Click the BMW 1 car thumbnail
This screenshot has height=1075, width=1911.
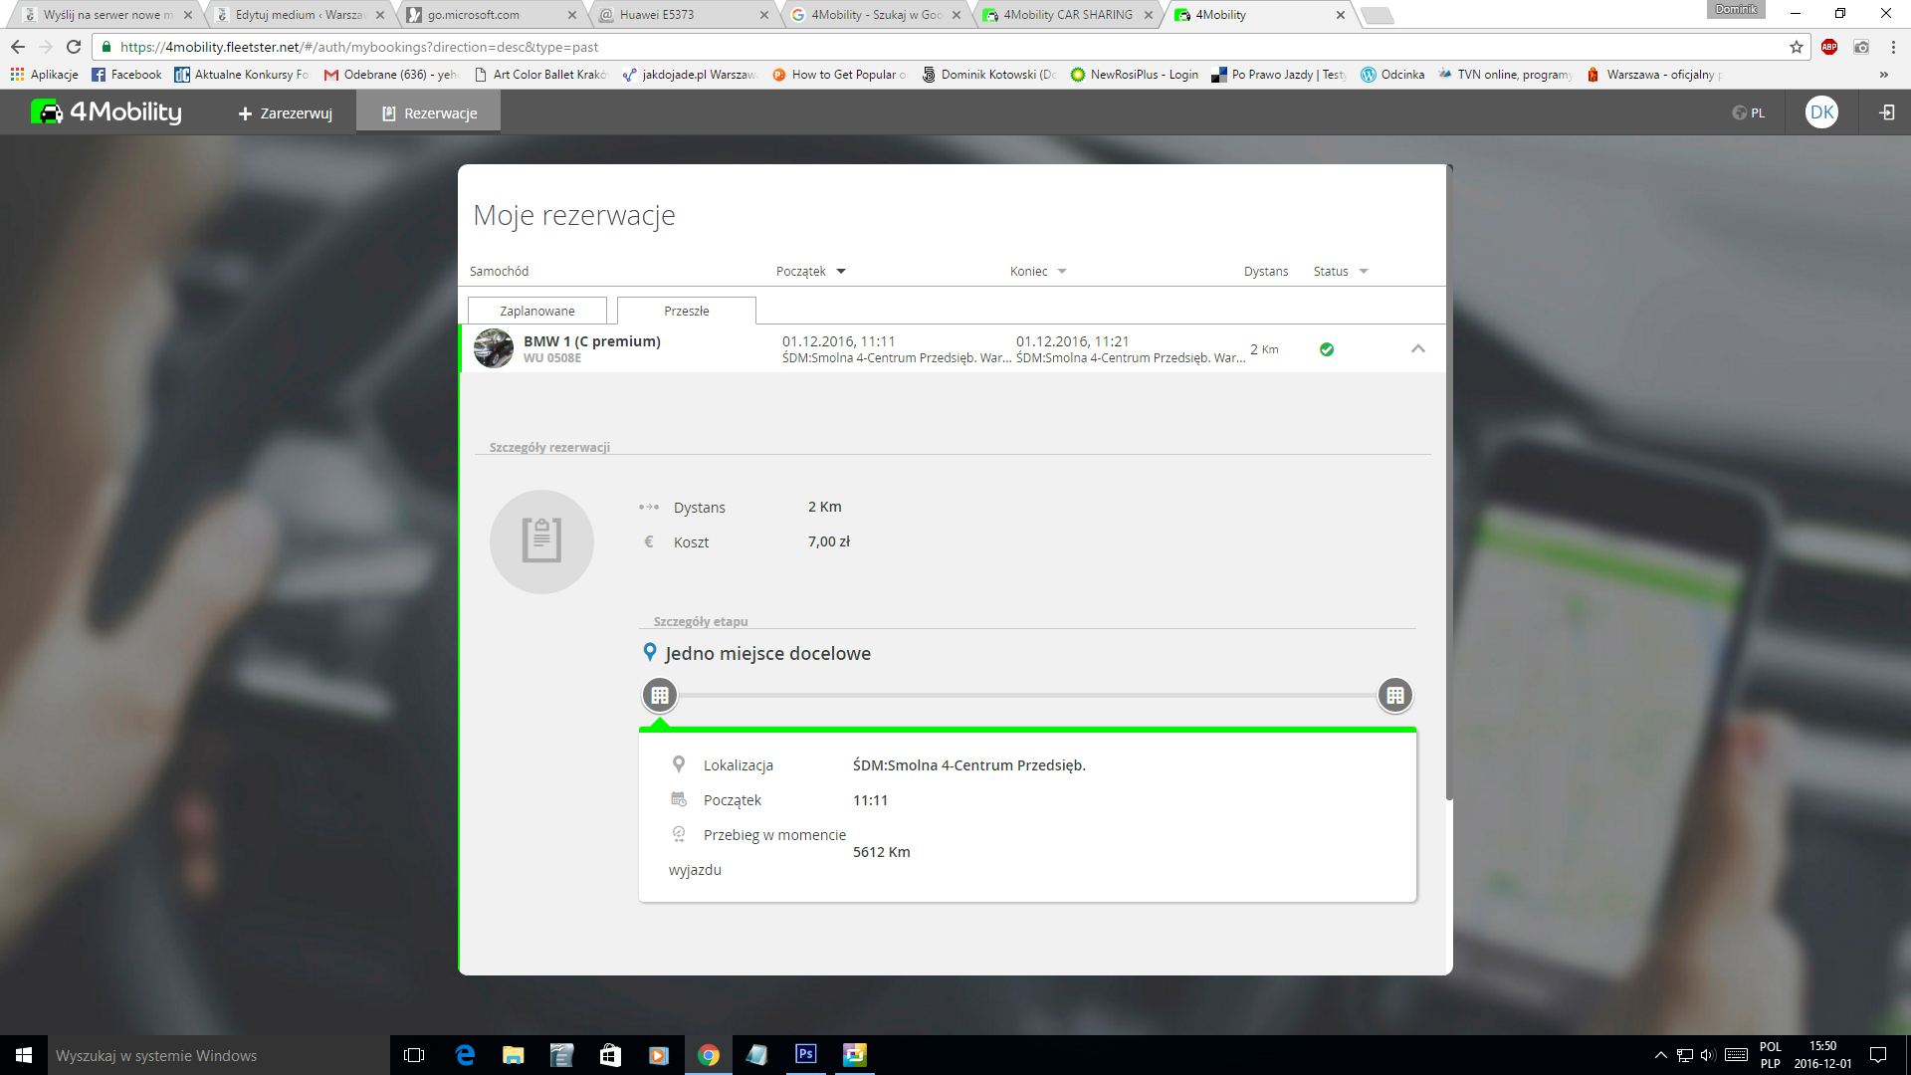(494, 348)
